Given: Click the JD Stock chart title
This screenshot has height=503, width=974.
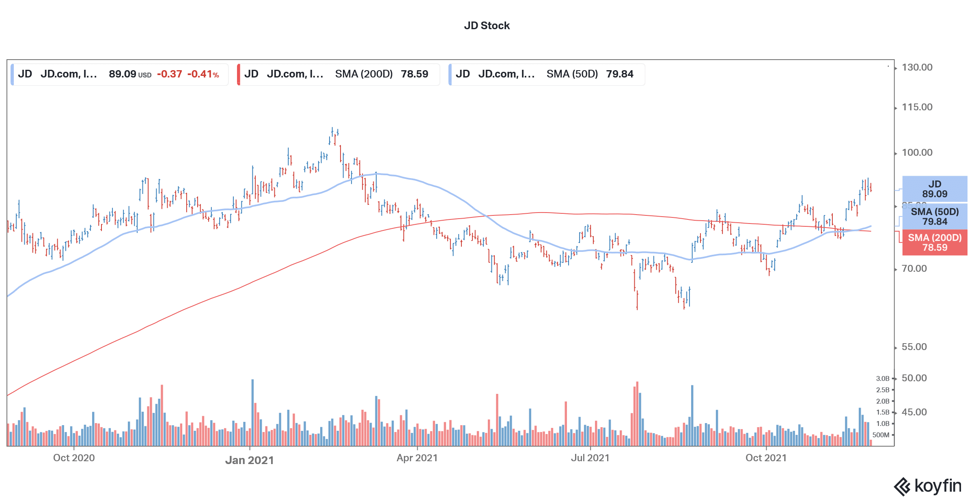Looking at the screenshot, I should pyautogui.click(x=487, y=26).
